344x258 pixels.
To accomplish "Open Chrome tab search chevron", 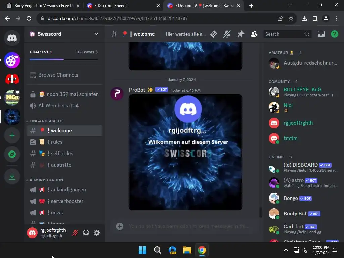I will [x=290, y=5].
